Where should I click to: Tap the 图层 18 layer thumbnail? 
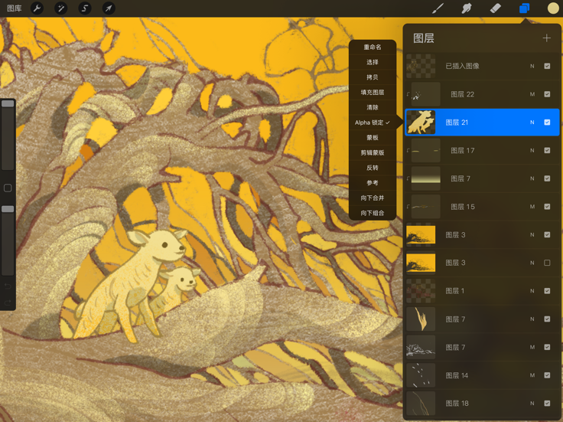pos(421,404)
